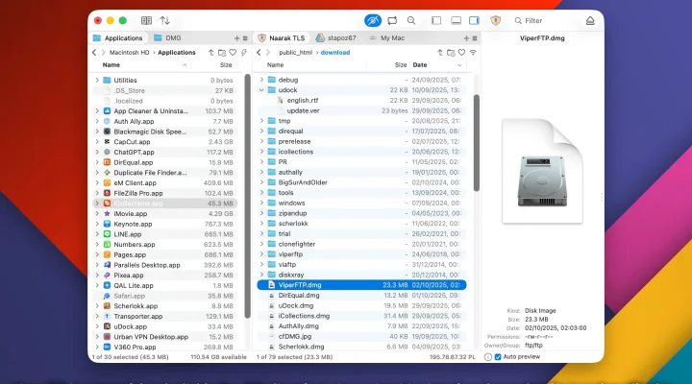The width and height of the screenshot is (692, 384).
Task: Select Parallels Desktop.app row
Action: click(164, 265)
